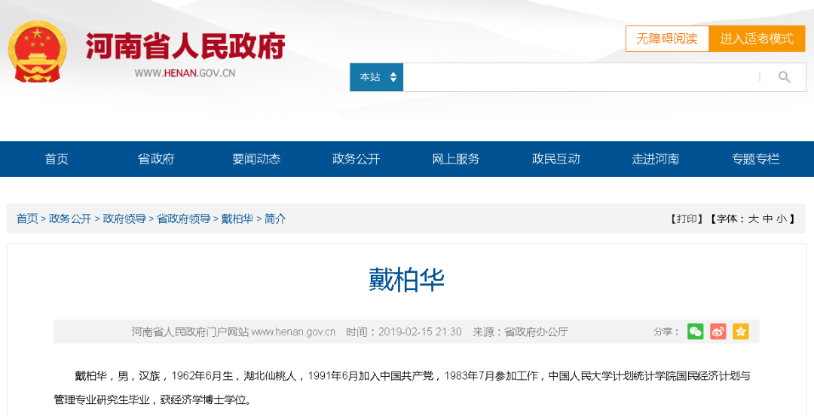Open the 走进河南 navigation item
This screenshot has width=814, height=416.
coord(656,159)
